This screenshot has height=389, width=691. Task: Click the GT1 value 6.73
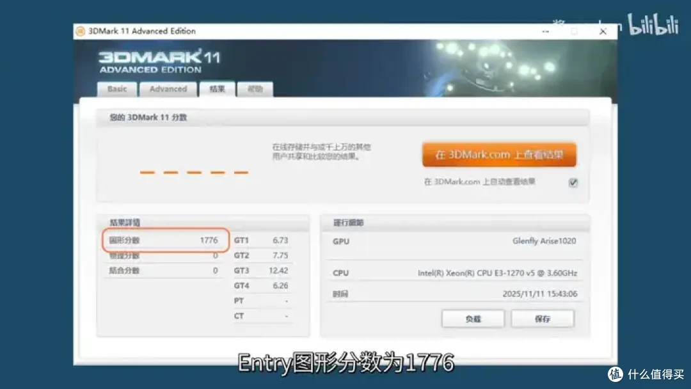[x=280, y=240]
